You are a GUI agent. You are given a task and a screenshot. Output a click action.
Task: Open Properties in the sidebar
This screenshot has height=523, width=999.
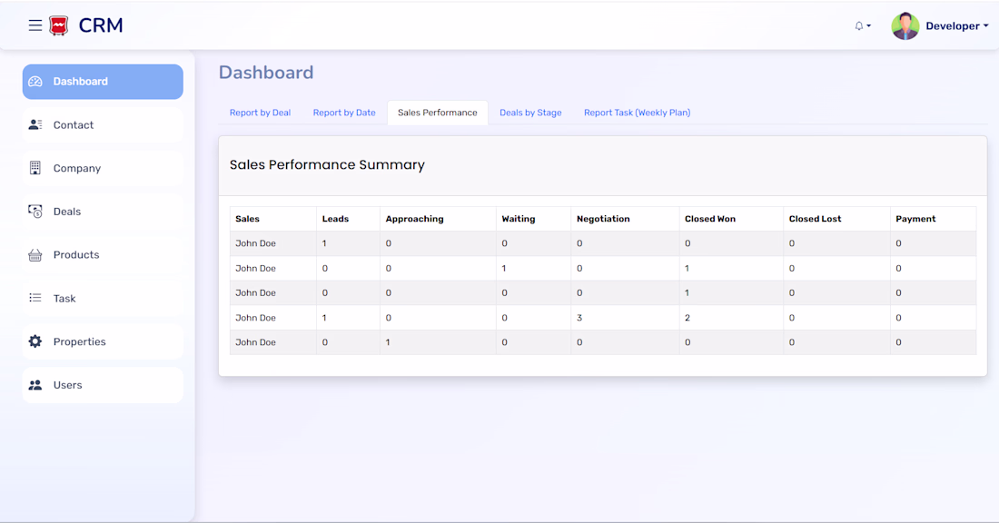[x=103, y=341]
